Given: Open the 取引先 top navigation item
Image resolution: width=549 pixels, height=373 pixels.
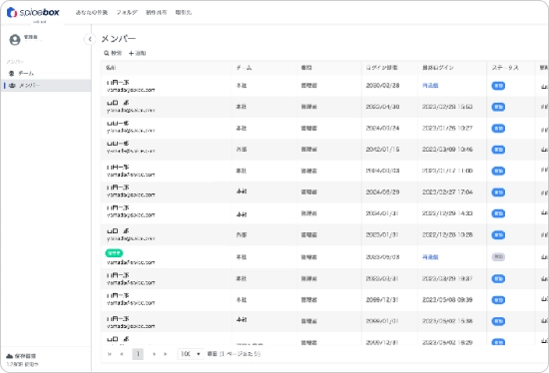Looking at the screenshot, I should (183, 12).
